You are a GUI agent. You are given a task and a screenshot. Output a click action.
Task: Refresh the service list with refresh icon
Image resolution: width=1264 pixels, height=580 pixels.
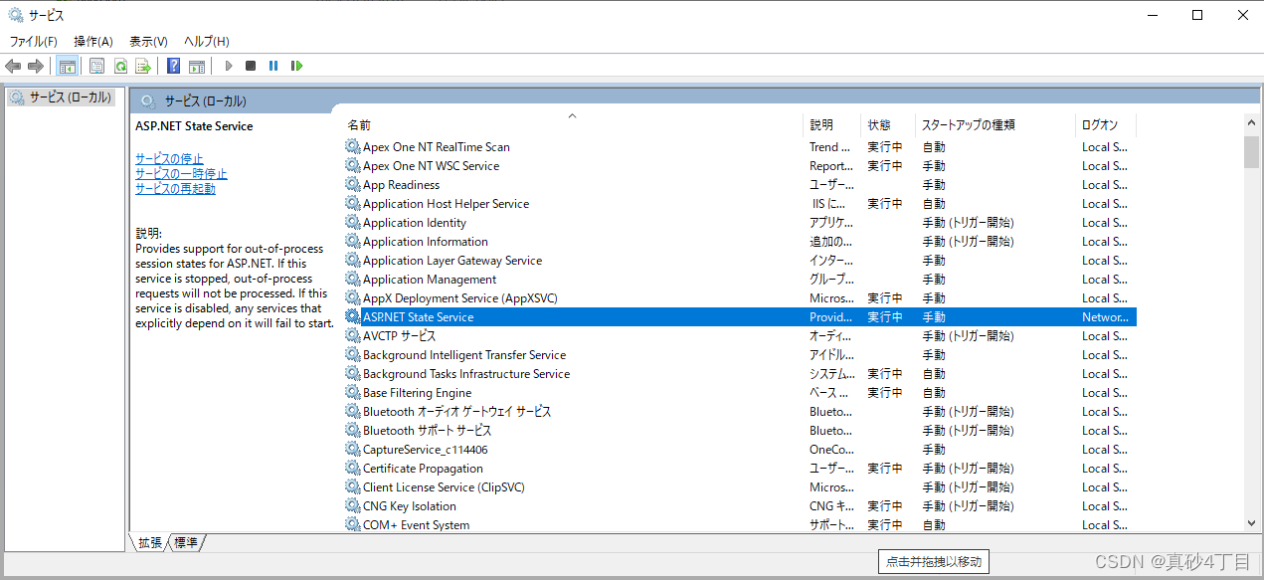[x=119, y=66]
